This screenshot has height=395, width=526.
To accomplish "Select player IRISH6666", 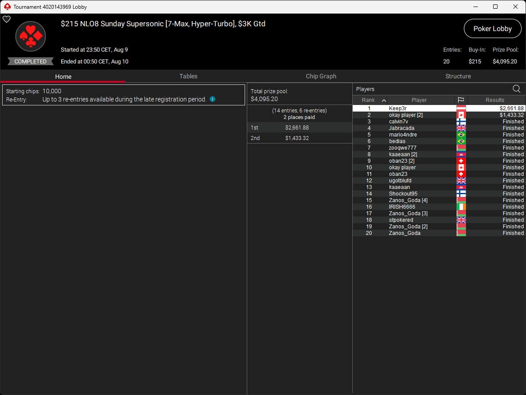I will [438, 207].
